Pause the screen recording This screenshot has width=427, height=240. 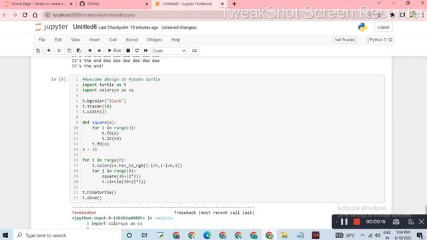344,222
